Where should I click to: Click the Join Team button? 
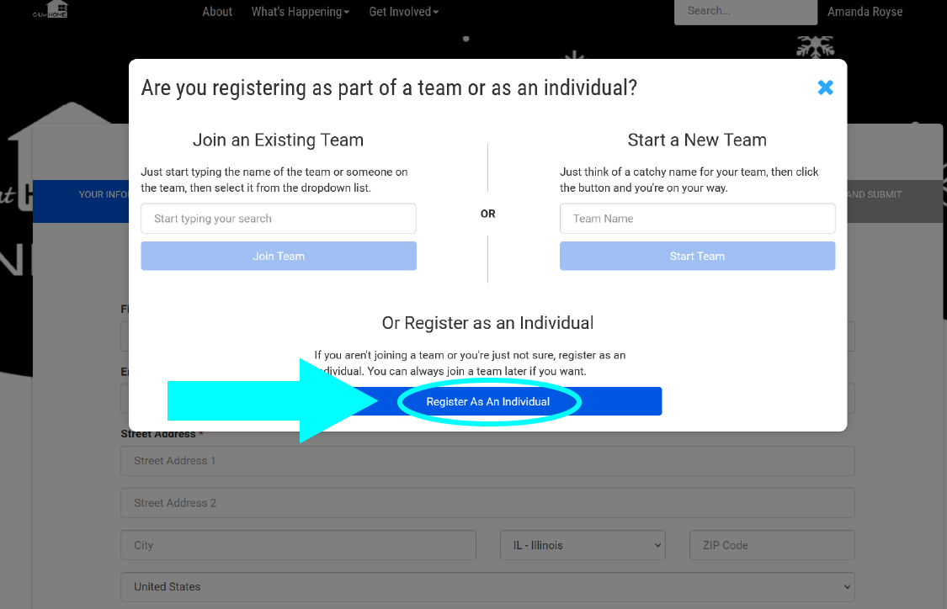[x=279, y=256]
